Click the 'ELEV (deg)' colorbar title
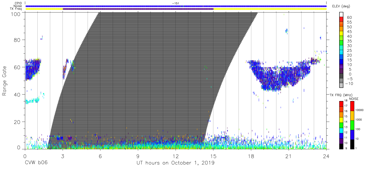The height and width of the screenshot is (169, 367). [341, 6]
